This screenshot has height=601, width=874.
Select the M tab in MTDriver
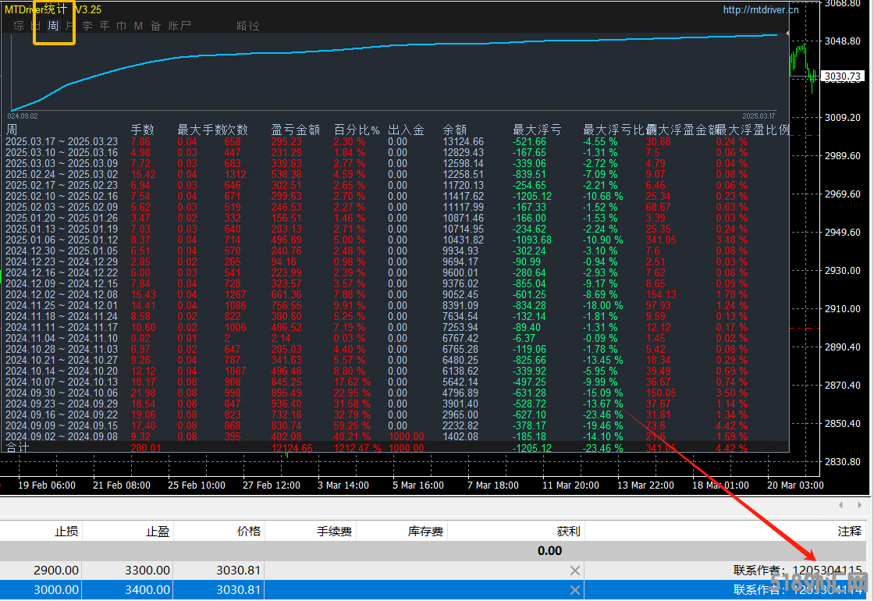point(138,26)
